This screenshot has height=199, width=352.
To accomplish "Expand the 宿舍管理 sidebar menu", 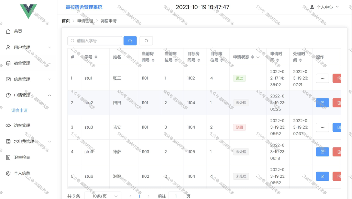I will click(29, 63).
